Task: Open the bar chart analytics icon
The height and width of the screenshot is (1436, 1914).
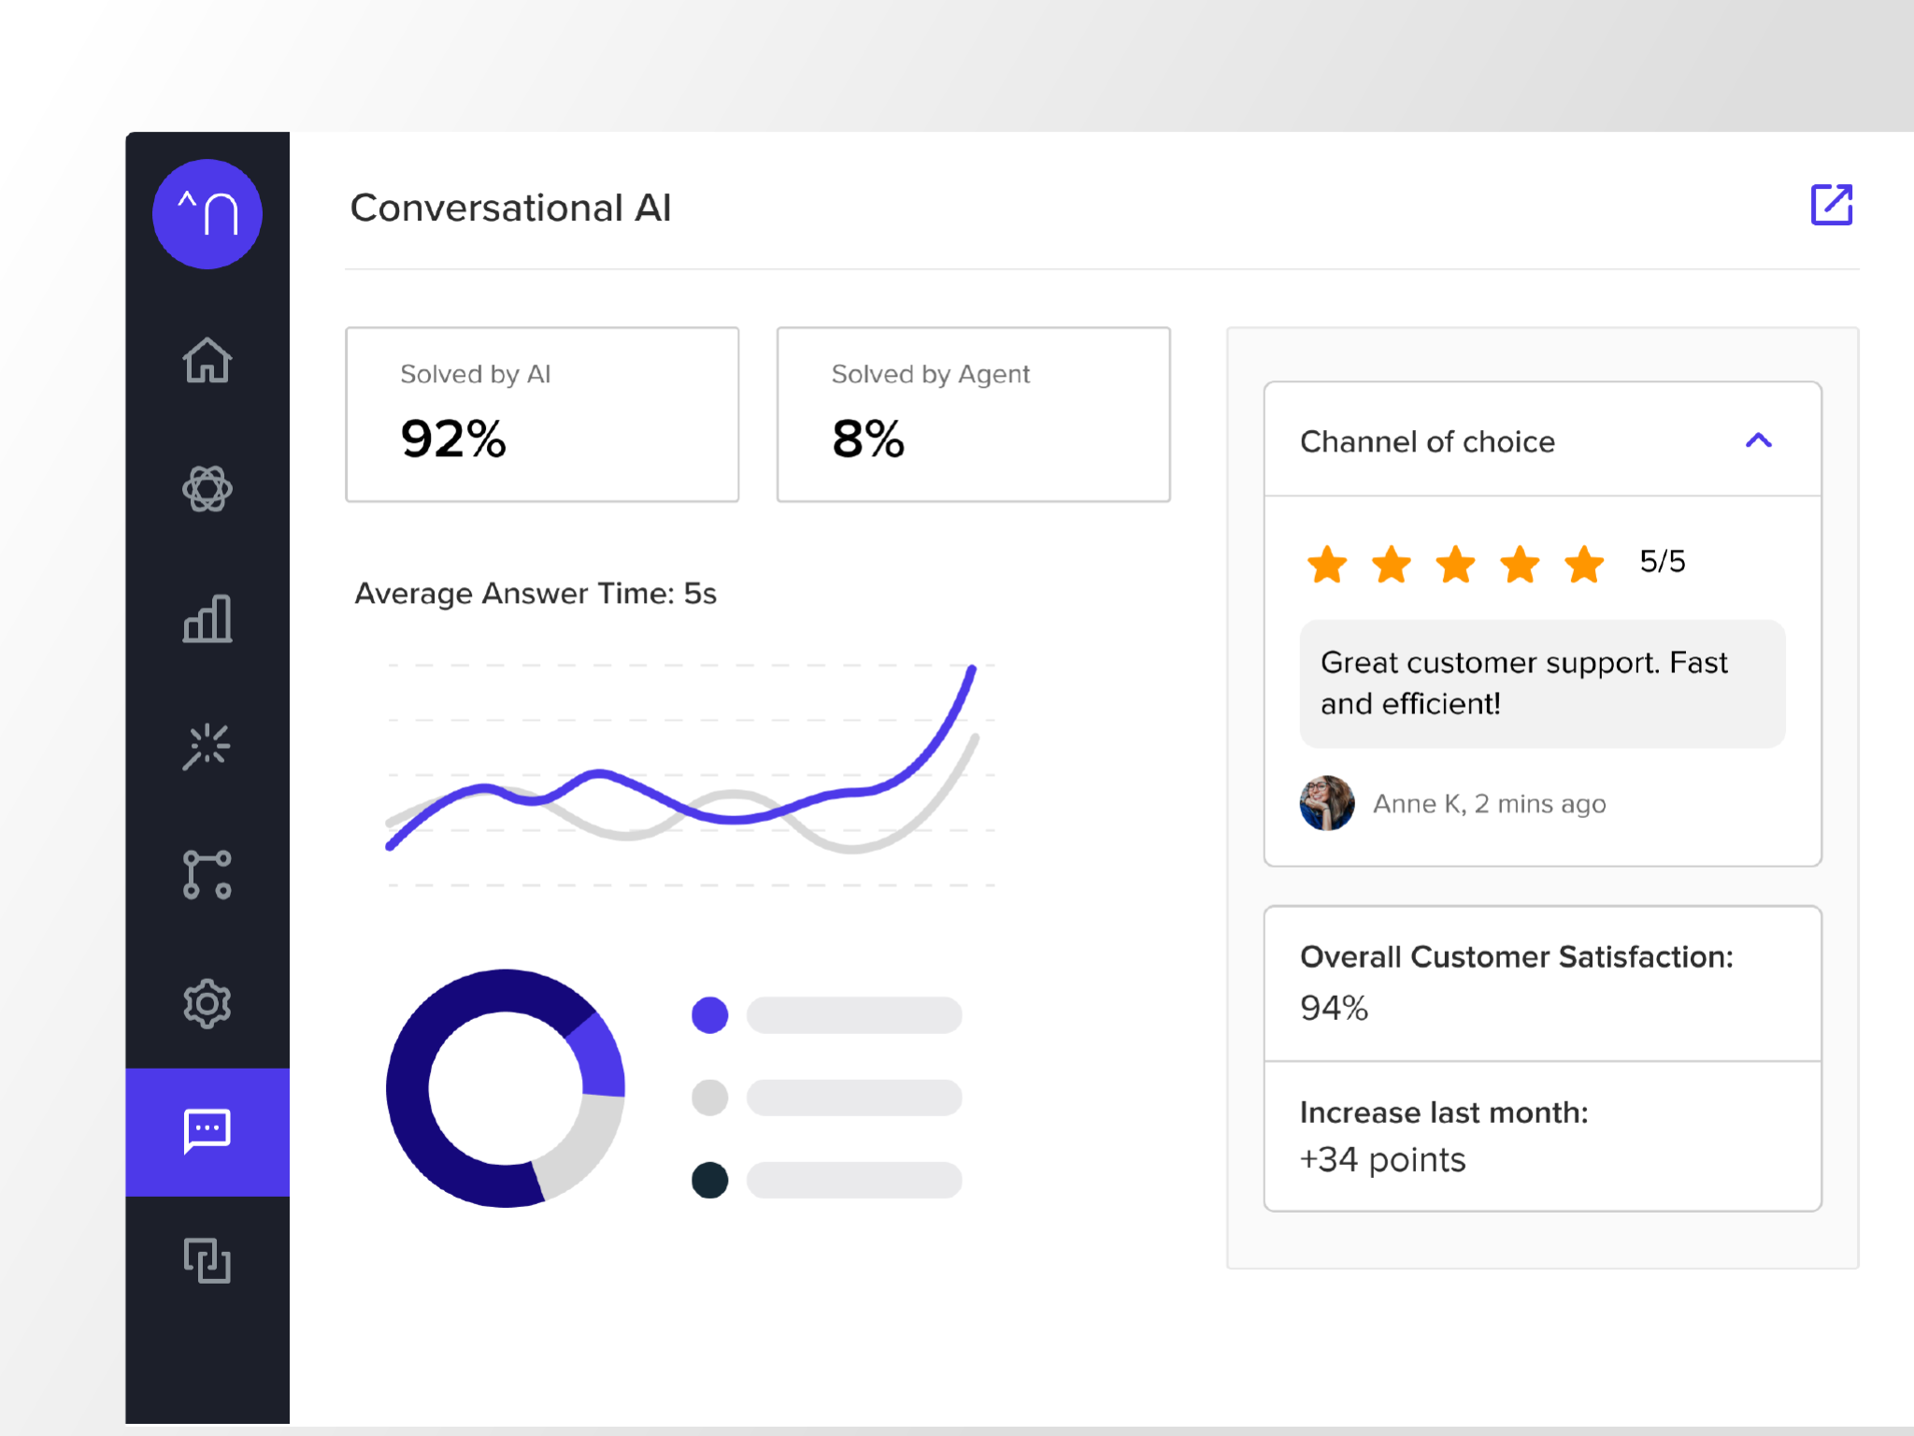Action: (207, 619)
